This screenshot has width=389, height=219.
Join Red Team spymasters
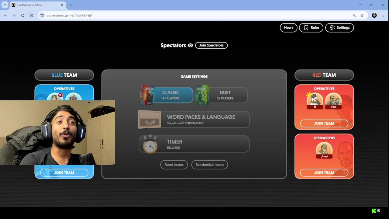click(x=324, y=172)
